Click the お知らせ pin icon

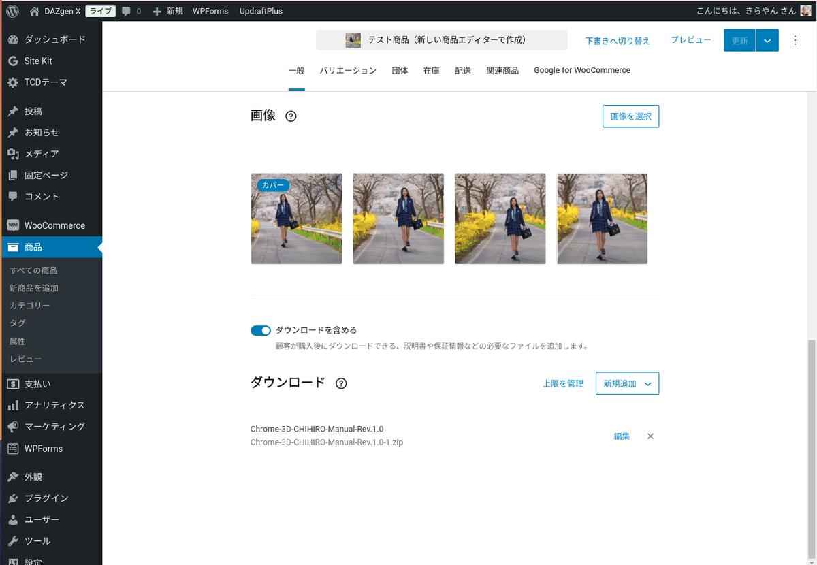(13, 132)
